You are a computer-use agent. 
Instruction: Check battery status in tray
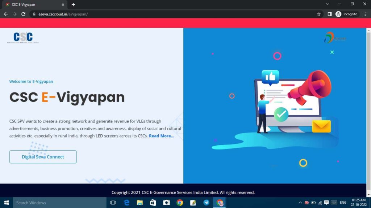tap(313, 203)
